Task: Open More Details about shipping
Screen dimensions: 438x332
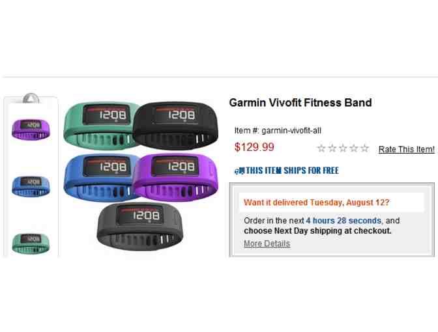Action: pos(267,243)
